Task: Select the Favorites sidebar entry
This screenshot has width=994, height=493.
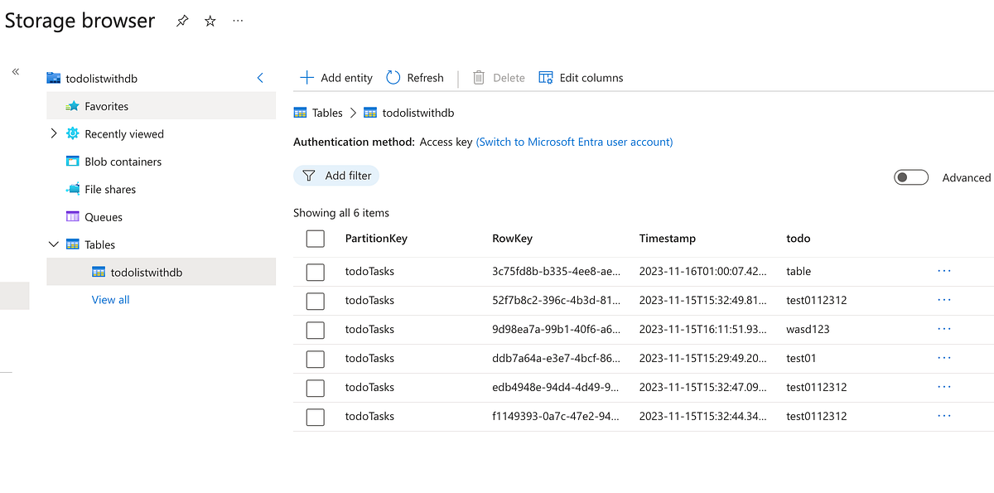Action: coord(106,105)
